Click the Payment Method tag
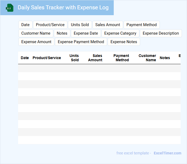 click(x=141, y=25)
